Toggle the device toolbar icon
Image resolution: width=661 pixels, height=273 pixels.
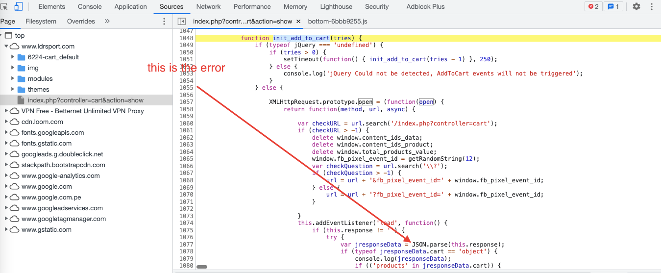tap(19, 7)
